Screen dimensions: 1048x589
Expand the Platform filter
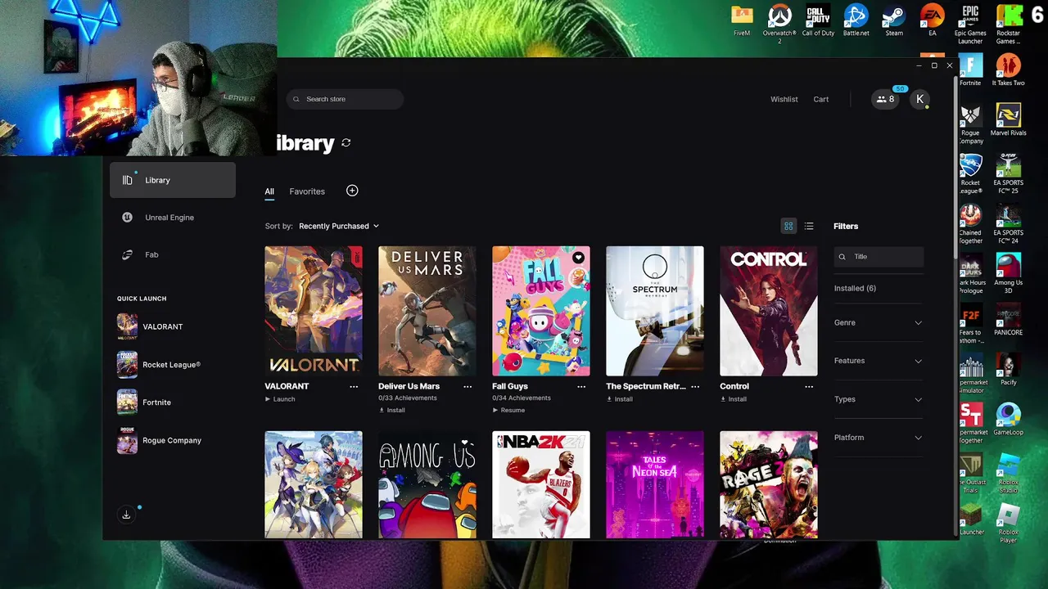tap(879, 438)
